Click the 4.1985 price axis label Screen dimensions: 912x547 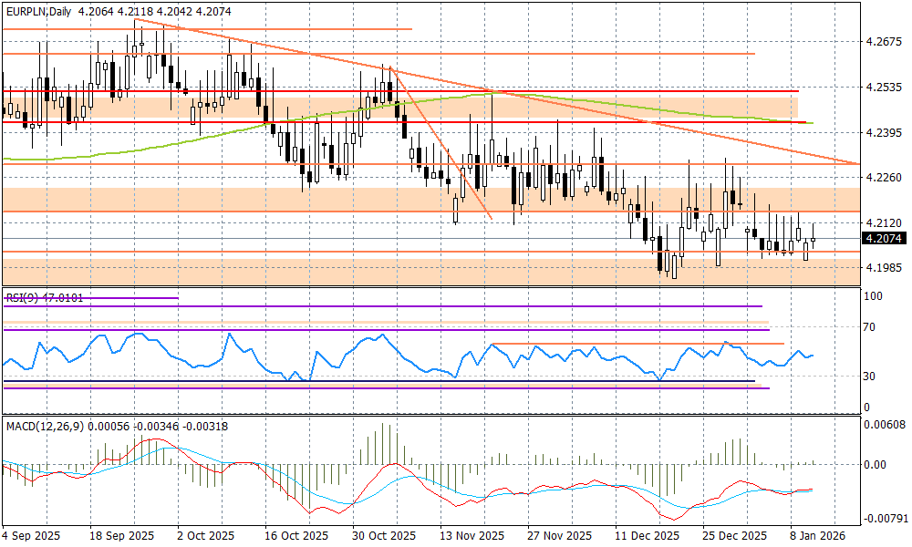point(883,267)
